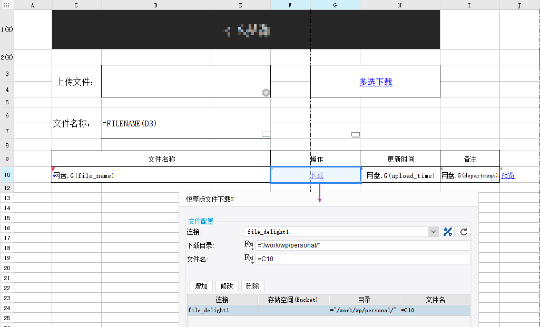
Task: Select row header 3
Action: pos(7,73)
